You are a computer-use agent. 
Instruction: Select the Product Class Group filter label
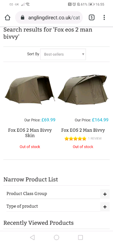coord(27,194)
